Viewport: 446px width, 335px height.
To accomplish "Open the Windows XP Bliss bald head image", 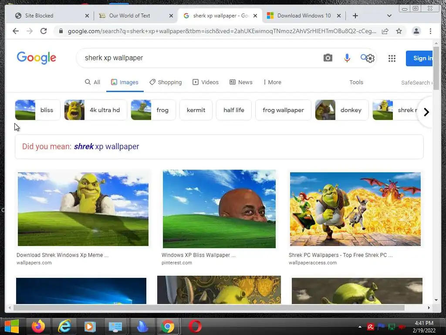I will click(x=219, y=209).
